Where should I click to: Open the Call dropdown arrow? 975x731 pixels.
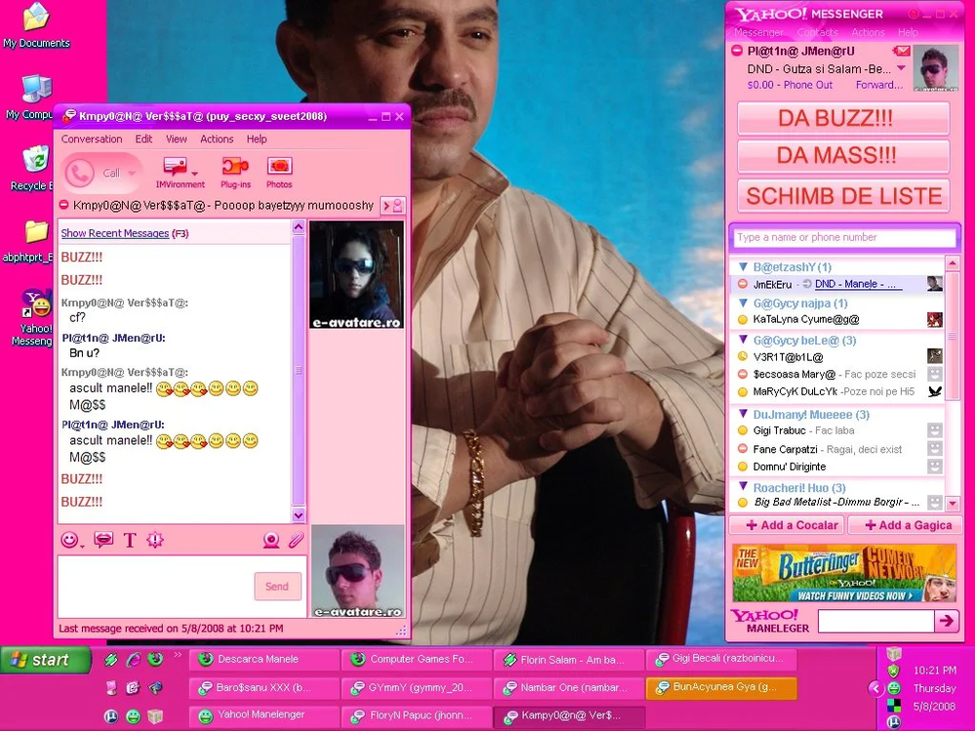132,174
